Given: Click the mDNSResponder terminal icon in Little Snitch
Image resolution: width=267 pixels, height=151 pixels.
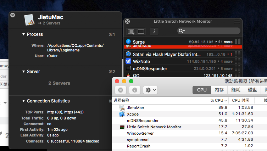Looking at the screenshot, I should (x=128, y=68).
